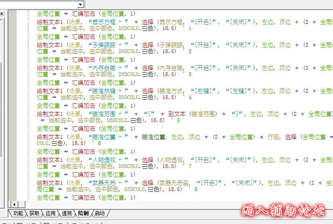Click the string “瞄准热键 + ” in the code
The height and width of the screenshot is (224, 333).
(x=108, y=91)
